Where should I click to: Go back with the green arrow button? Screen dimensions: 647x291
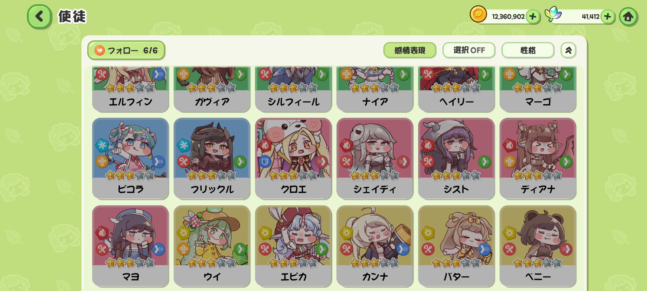pyautogui.click(x=39, y=16)
